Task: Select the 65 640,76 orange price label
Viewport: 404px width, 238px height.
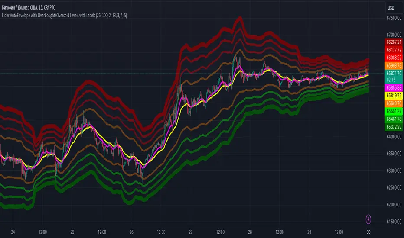Action: pyautogui.click(x=394, y=103)
